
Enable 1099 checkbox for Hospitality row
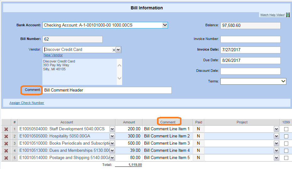click(x=286, y=136)
